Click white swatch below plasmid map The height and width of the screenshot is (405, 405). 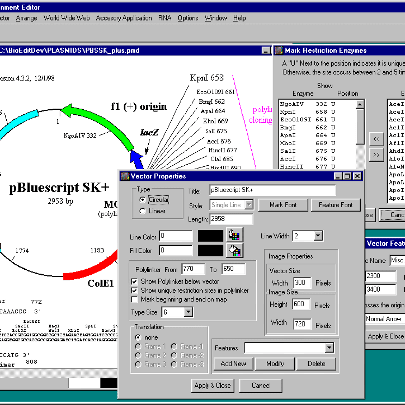(x=84, y=383)
